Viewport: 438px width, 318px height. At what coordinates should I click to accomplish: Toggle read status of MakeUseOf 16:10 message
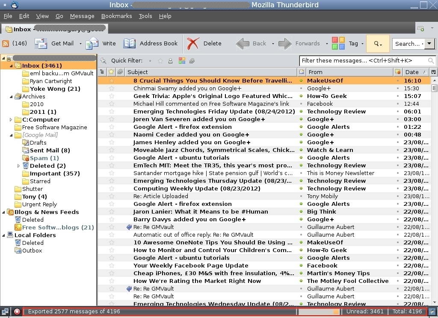[301, 80]
